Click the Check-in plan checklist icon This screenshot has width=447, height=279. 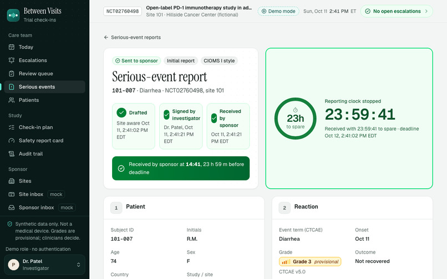click(12, 127)
